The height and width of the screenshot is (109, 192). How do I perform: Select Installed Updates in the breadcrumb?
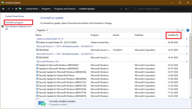click(87, 9)
